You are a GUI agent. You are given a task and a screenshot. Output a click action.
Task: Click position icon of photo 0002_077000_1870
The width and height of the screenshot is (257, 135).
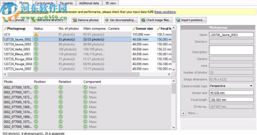36,87
